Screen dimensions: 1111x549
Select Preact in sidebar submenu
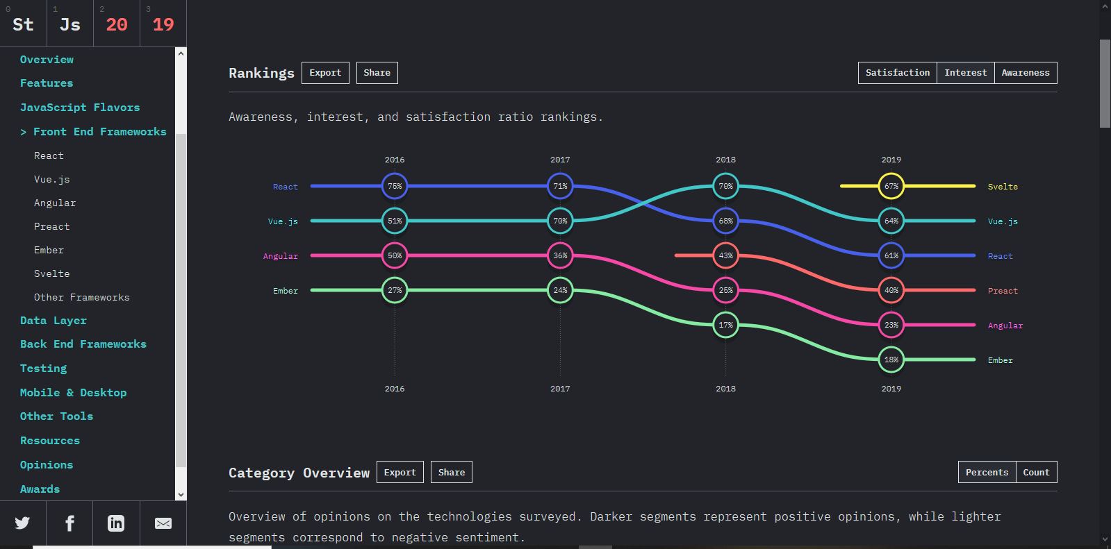tap(52, 227)
